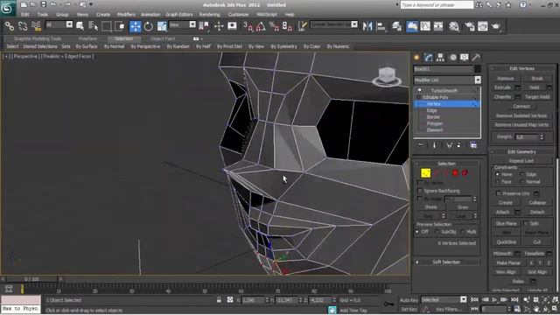Select the Link tool in toolbar
The height and width of the screenshot is (315, 560).
10,26
